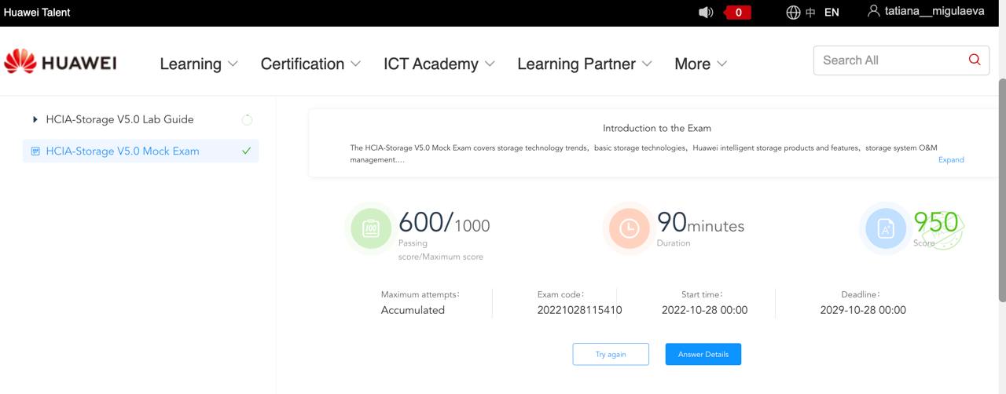Open the Learning Partner menu
Image resolution: width=1006 pixels, height=394 pixels.
click(584, 64)
